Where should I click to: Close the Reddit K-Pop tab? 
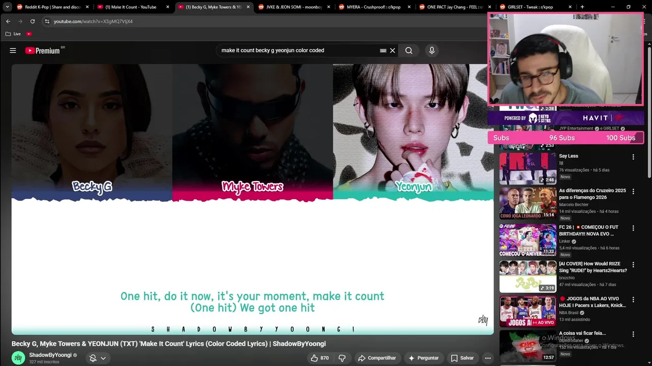point(87,7)
